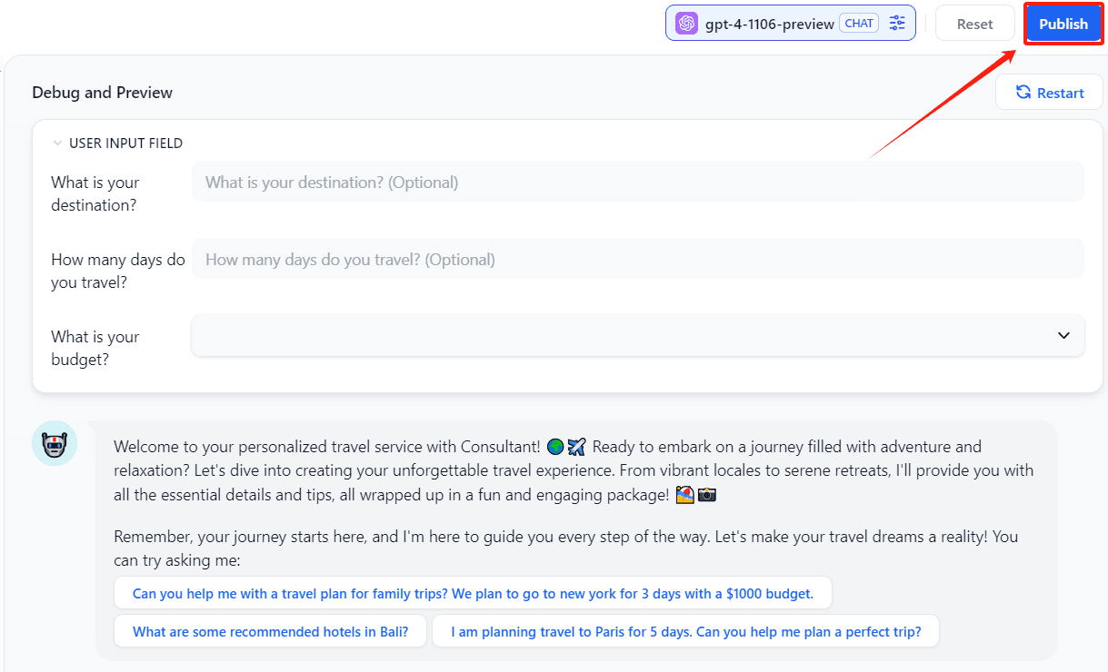
Task: Click the airplane emoji in welcome message
Action: click(576, 447)
